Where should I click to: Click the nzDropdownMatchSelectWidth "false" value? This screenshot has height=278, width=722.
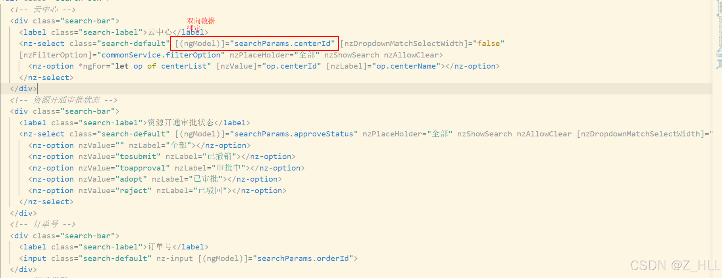pyautogui.click(x=488, y=43)
